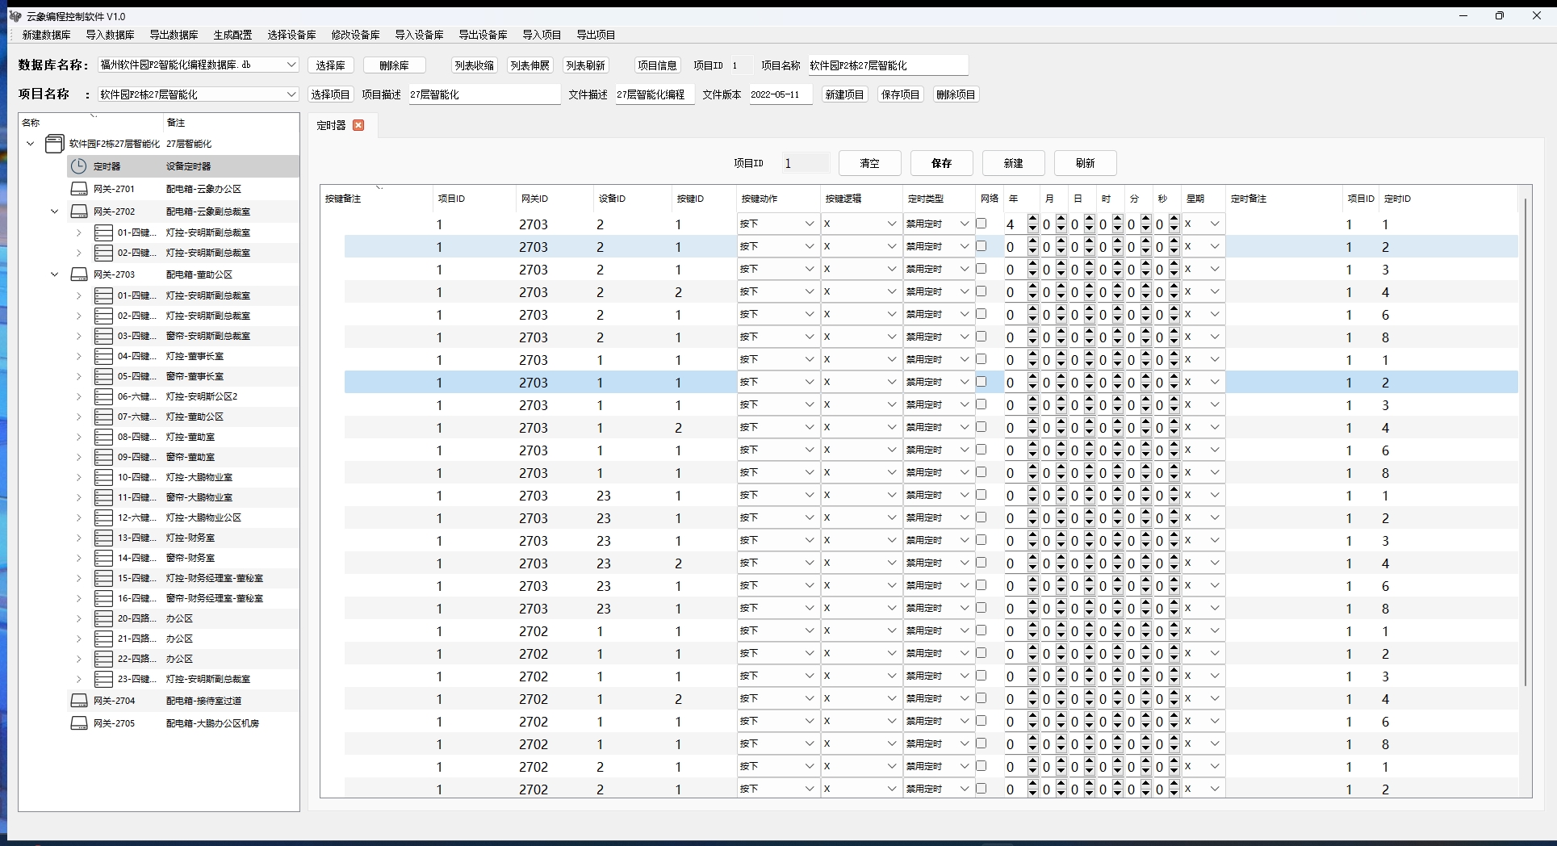Tick 网络 checkbox for 2703 device 2 timer ID 4
The image size is (1557, 846).
pyautogui.click(x=981, y=291)
